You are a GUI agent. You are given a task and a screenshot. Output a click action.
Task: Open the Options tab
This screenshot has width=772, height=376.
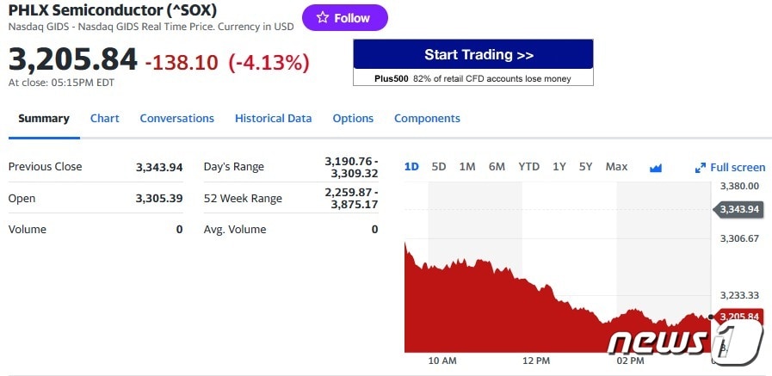tap(353, 119)
